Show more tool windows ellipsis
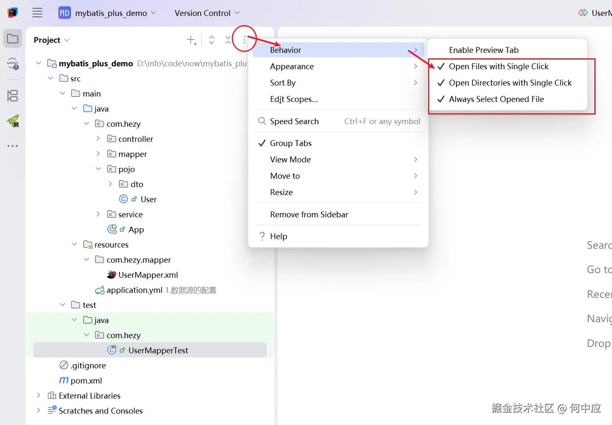This screenshot has width=612, height=425. coord(13,146)
